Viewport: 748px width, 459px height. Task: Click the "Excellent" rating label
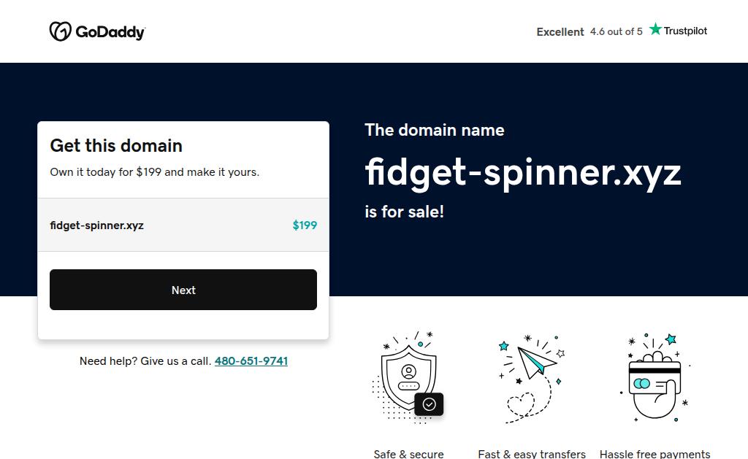coord(560,32)
